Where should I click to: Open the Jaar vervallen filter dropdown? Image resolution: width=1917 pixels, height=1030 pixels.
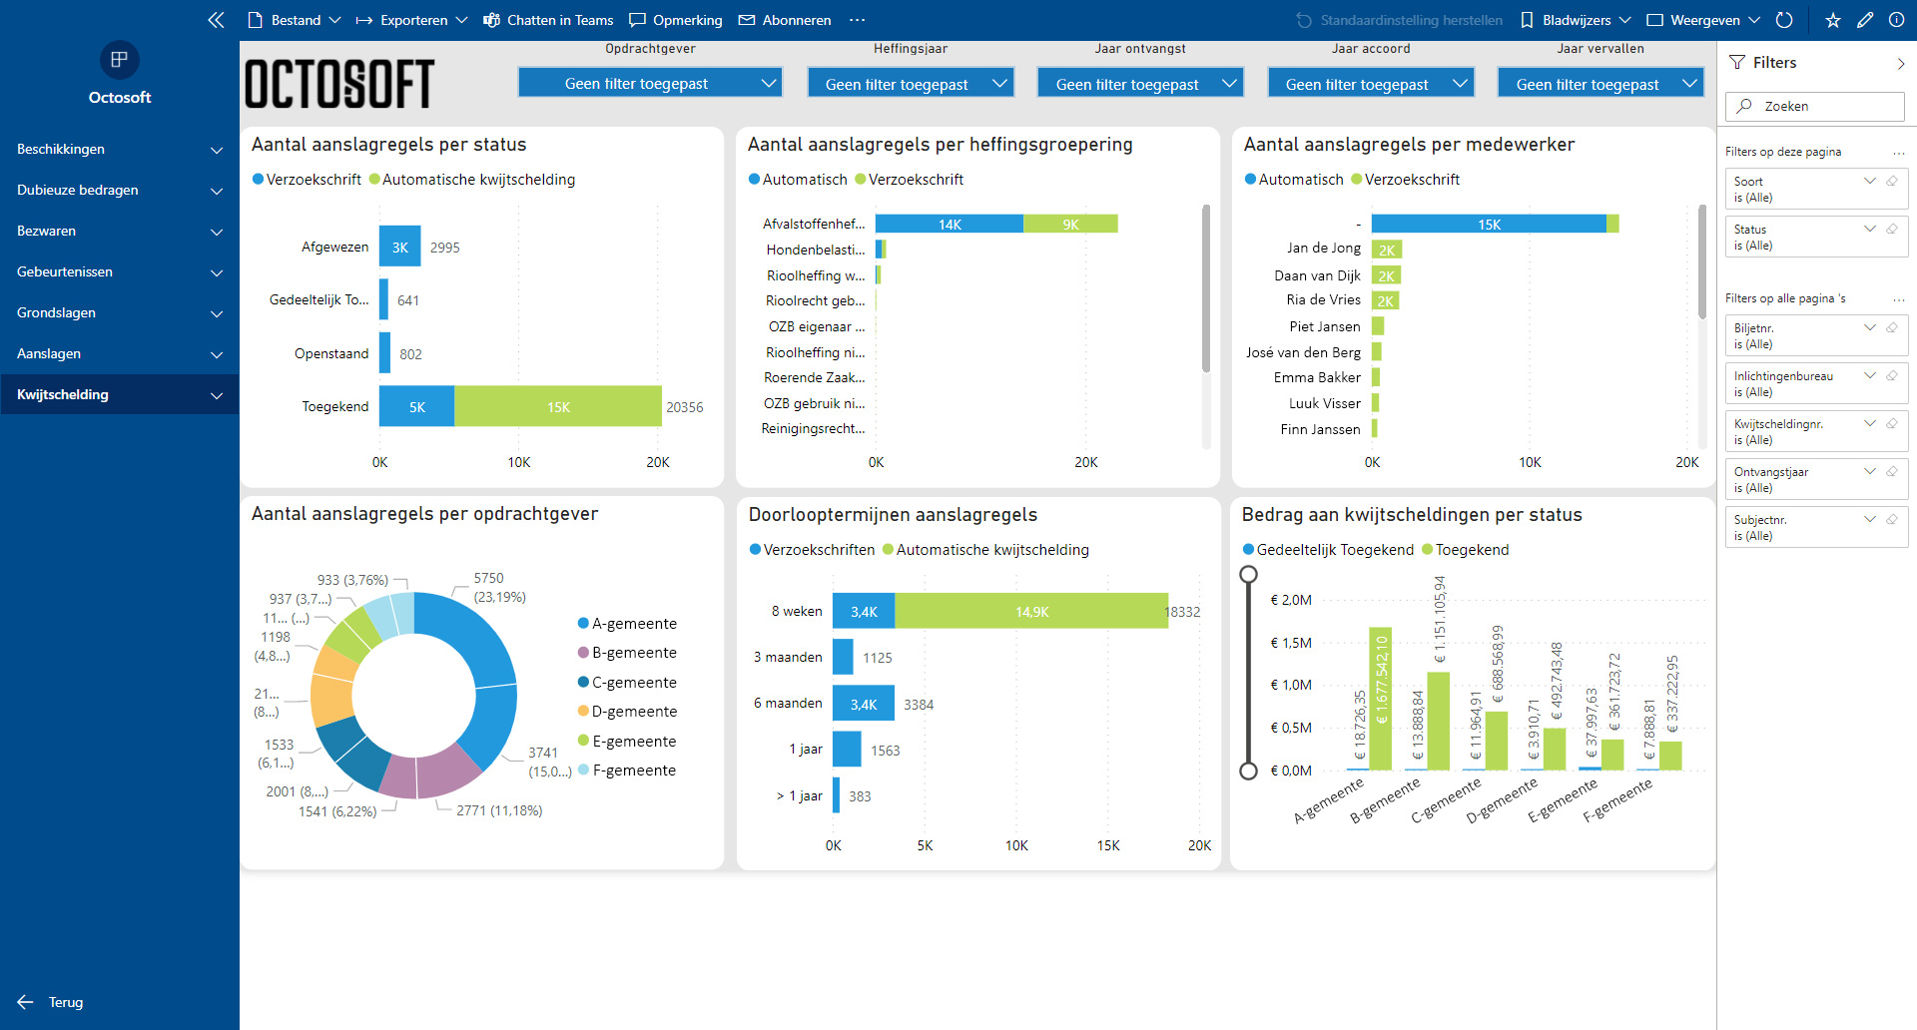click(x=1600, y=85)
